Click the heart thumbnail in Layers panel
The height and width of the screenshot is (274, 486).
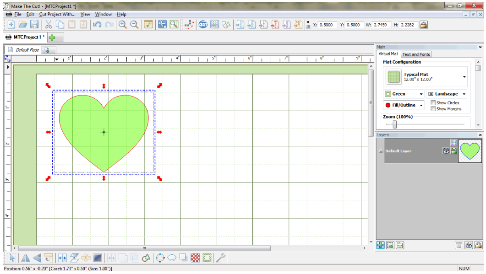tap(470, 151)
